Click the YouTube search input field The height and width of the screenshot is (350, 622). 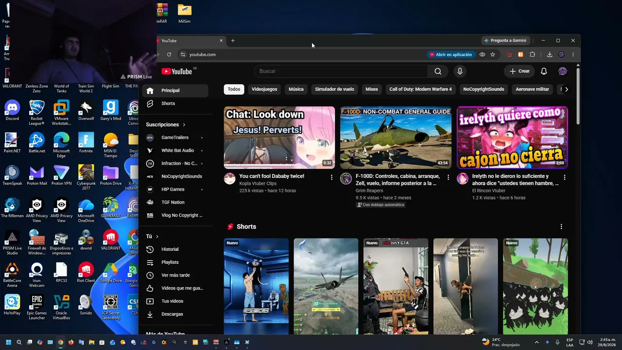pyautogui.click(x=341, y=71)
